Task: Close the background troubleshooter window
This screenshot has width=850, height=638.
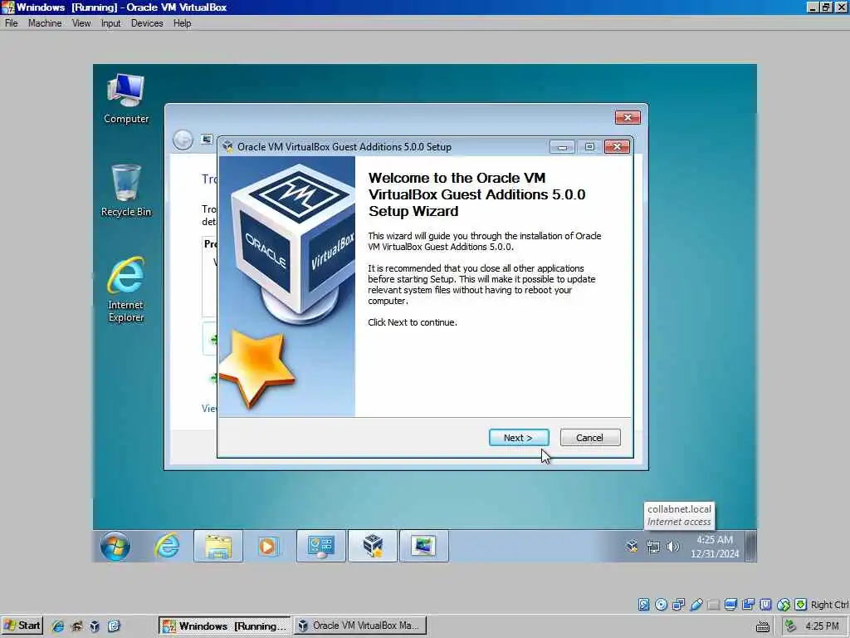Action: tap(628, 117)
